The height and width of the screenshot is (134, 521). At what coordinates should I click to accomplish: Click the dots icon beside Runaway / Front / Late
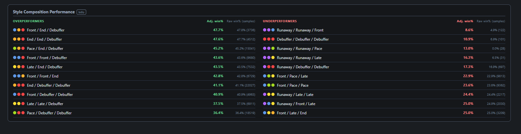[269, 104]
